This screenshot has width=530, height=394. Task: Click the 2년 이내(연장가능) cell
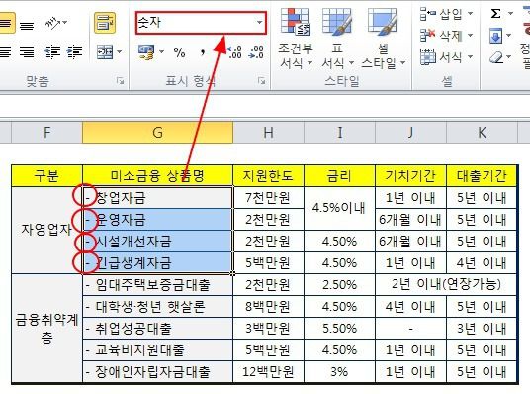pos(446,285)
